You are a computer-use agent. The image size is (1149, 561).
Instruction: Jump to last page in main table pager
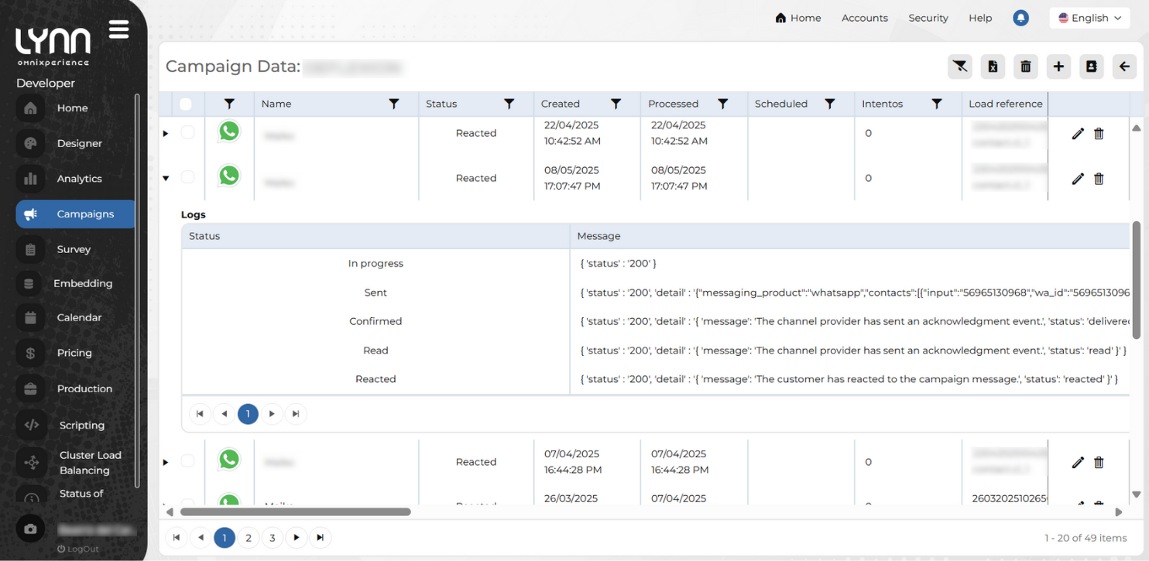[321, 538]
